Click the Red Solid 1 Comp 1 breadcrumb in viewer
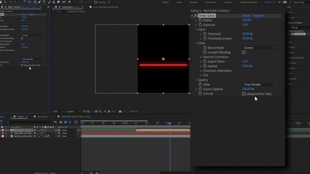 point(77,12)
